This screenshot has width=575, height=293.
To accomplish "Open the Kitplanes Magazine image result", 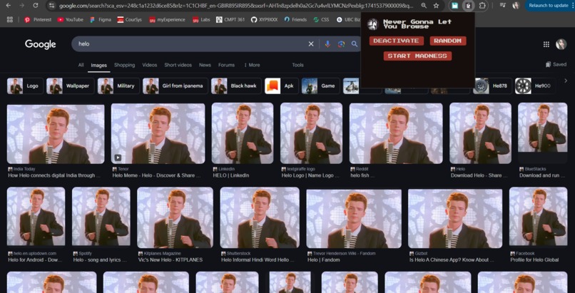I will [x=175, y=217].
